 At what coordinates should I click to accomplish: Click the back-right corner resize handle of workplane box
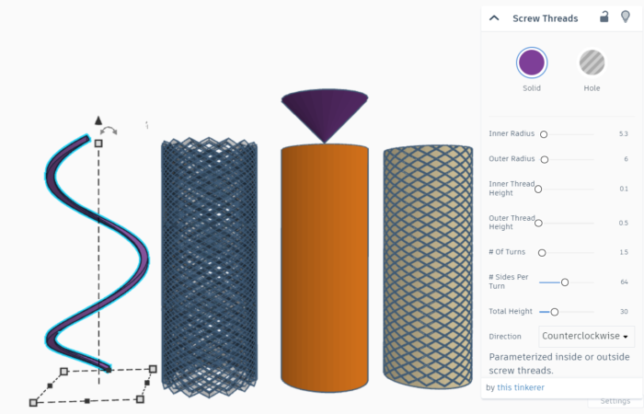tap(153, 369)
